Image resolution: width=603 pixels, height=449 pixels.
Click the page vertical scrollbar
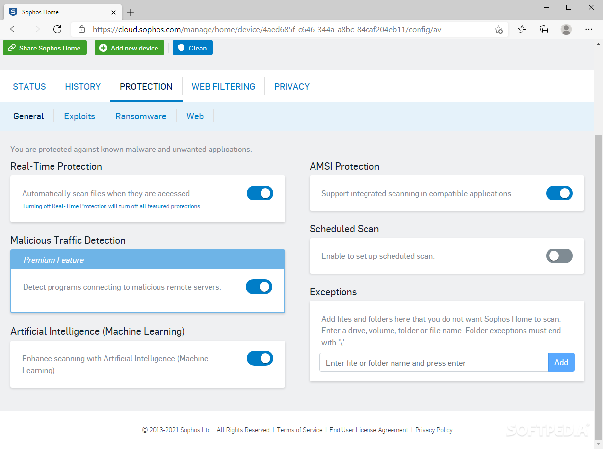point(598,287)
